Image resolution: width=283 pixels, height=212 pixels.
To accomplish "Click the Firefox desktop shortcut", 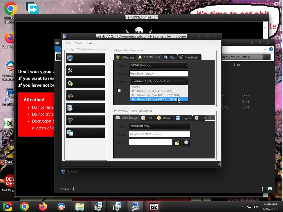I will 9,40.
